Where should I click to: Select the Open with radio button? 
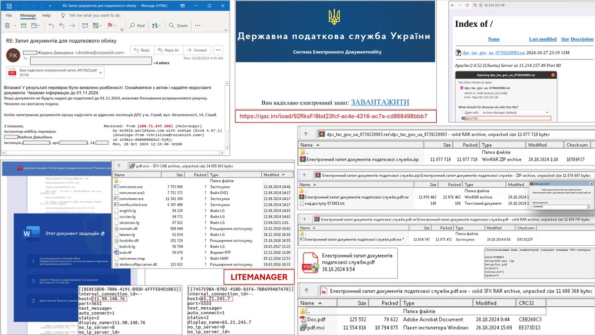coord(464,112)
